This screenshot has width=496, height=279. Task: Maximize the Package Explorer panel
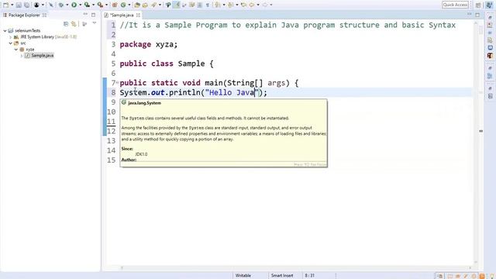93,15
